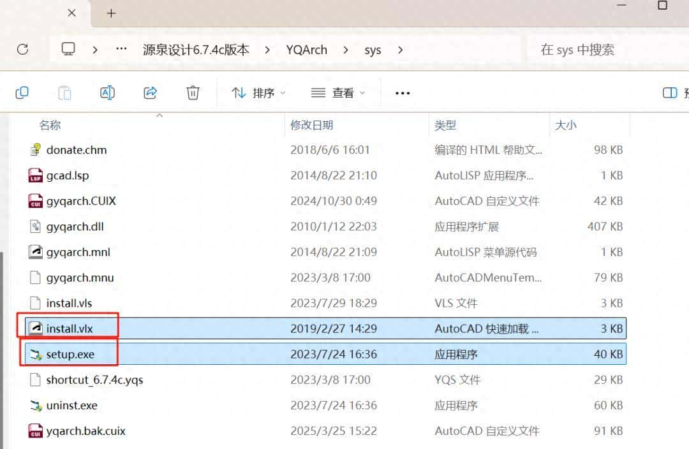Click the 在 sys 中搜索 search box
689x449 pixels.
576,50
